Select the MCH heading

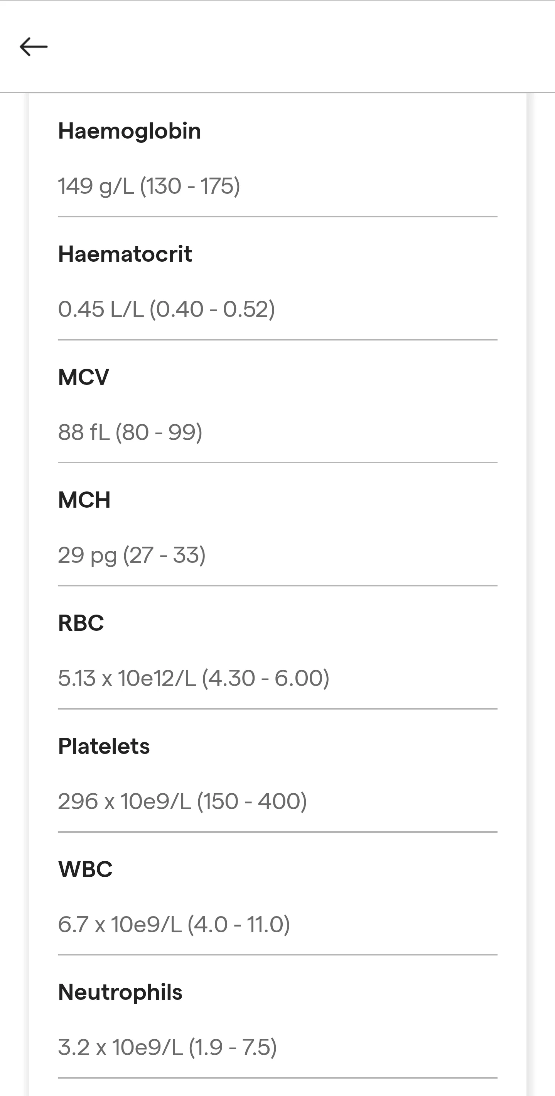pos(84,500)
